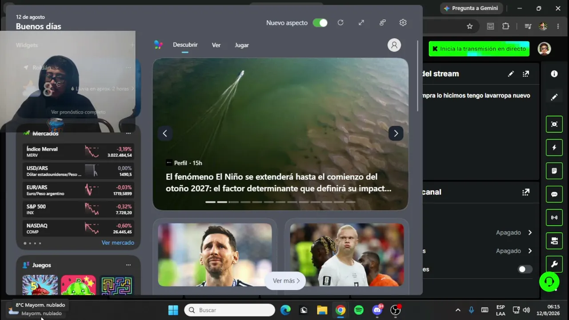Open the lower 'Apagado' setting arrow in Kick
Screen dimensions: 569x320
530,251
